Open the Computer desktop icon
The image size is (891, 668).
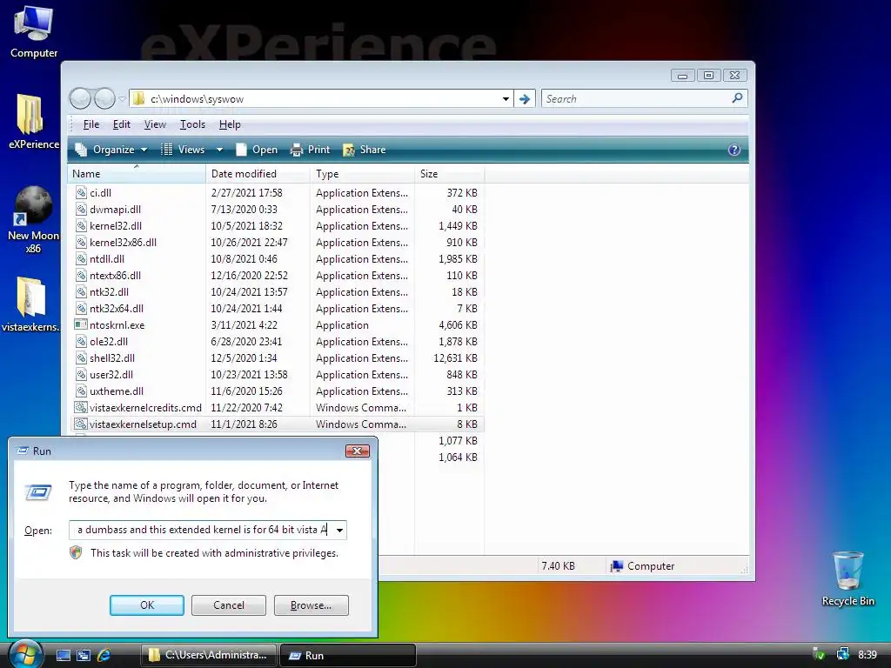(34, 31)
